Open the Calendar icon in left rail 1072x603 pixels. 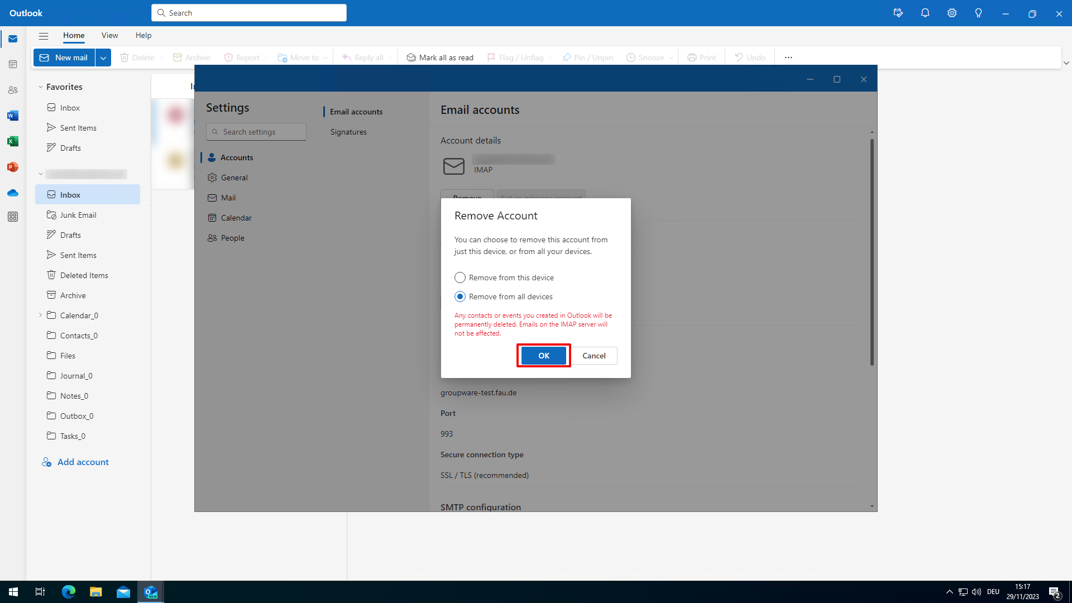13,64
